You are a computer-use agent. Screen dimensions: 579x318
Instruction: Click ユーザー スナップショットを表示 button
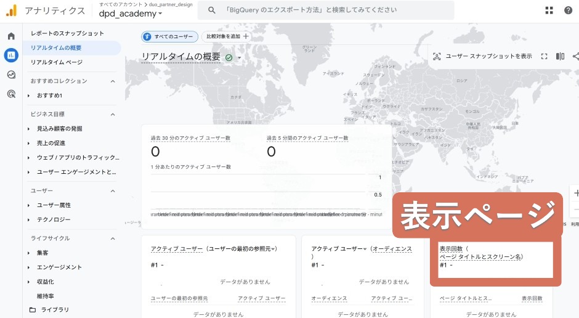tap(482, 56)
